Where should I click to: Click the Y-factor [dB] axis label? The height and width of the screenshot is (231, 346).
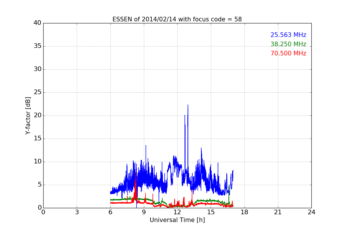coord(28,115)
